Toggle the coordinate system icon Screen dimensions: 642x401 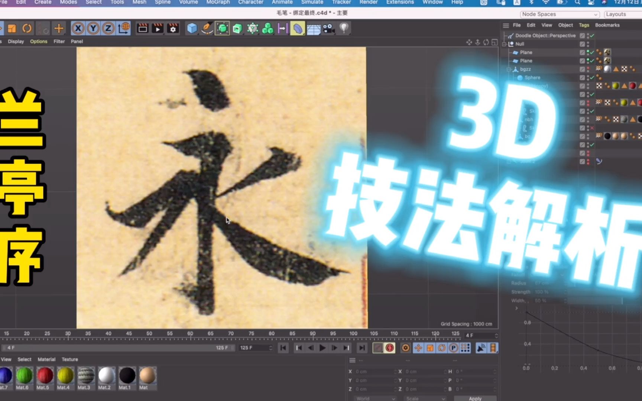click(124, 28)
